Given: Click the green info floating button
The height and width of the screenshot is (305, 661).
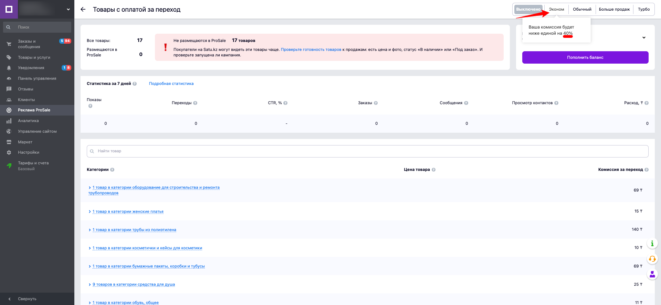Looking at the screenshot, I should [x=652, y=243].
